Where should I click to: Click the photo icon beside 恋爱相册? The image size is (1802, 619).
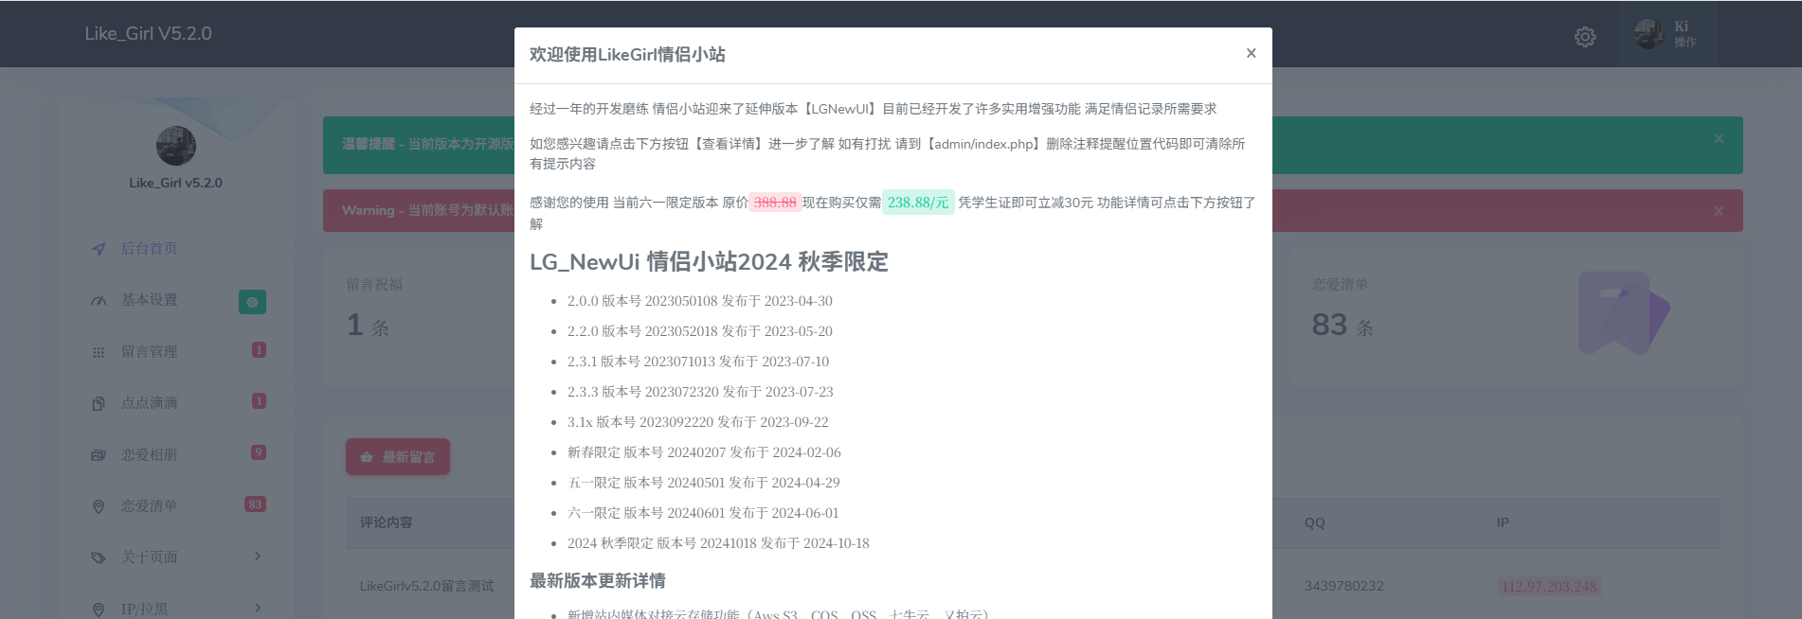(99, 455)
